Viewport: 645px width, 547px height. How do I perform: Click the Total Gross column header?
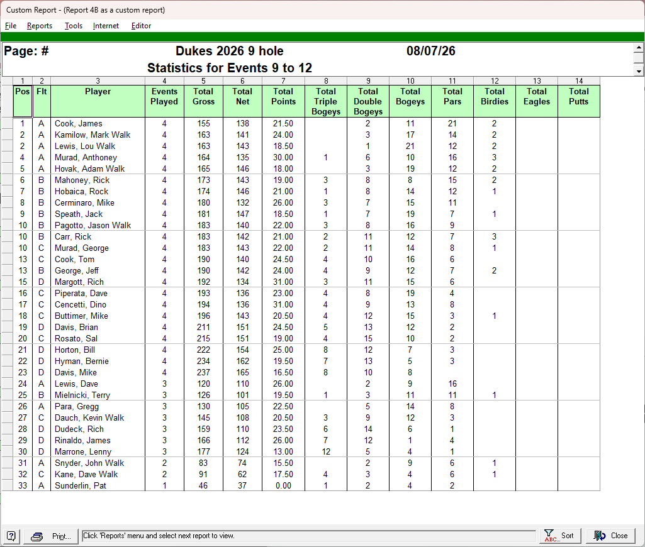click(x=203, y=101)
